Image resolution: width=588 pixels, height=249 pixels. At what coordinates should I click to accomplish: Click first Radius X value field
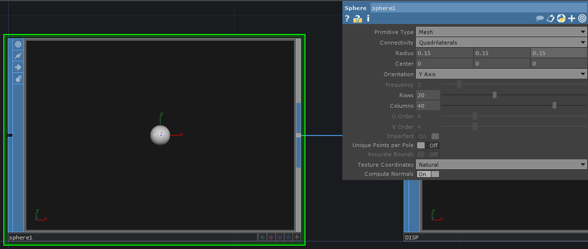click(x=444, y=53)
